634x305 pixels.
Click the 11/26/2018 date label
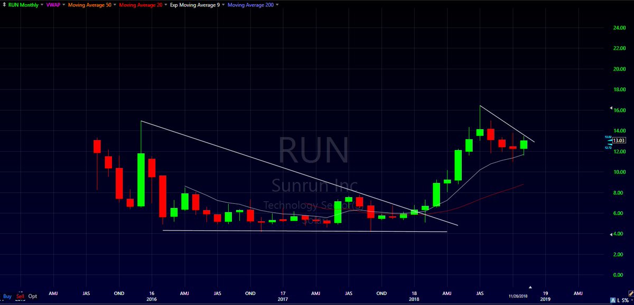(518, 297)
